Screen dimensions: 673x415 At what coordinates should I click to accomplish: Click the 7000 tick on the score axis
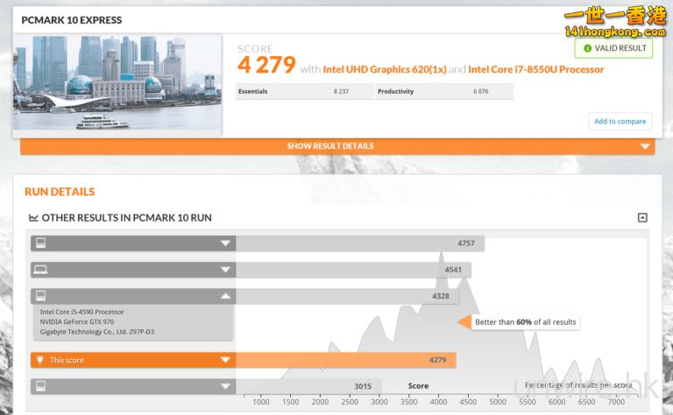pos(616,402)
